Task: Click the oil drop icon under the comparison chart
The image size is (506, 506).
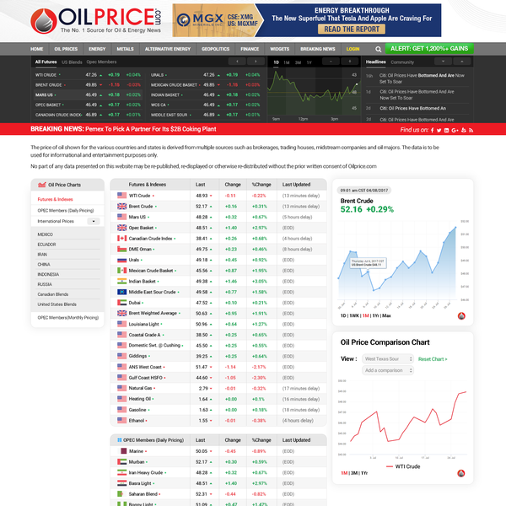Action: [x=461, y=473]
